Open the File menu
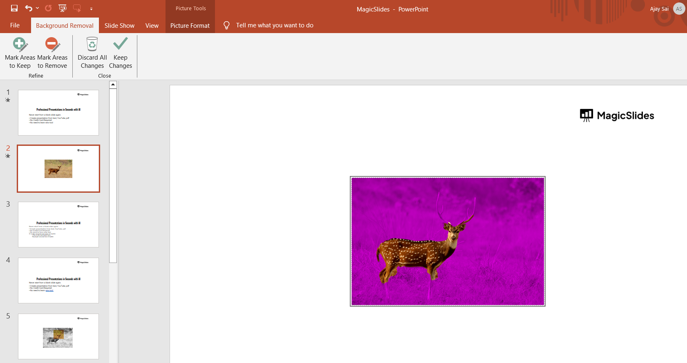 pyautogui.click(x=15, y=25)
